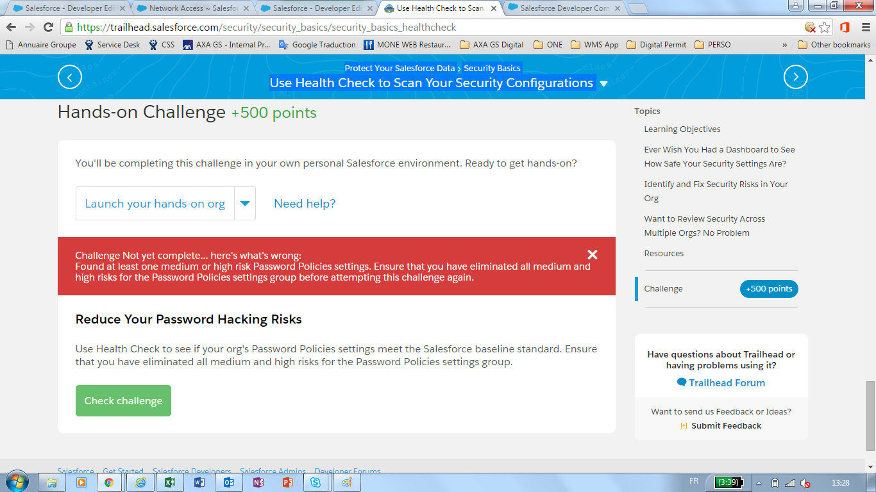
Task: Click the network signal tray icon
Action: (790, 483)
